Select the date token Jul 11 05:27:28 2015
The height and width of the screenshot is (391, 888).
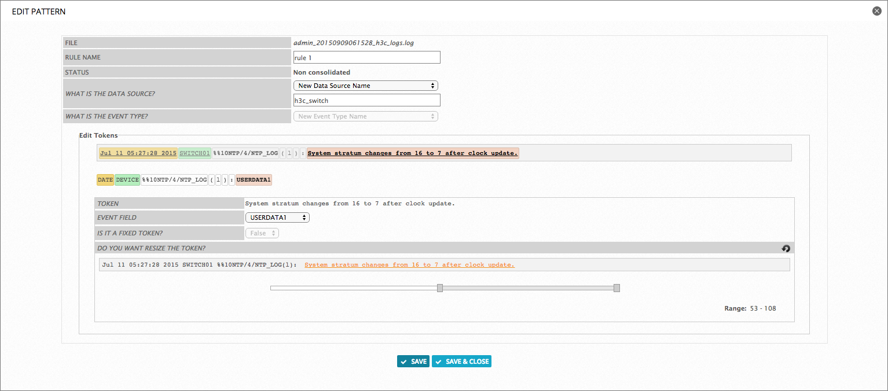click(x=138, y=153)
